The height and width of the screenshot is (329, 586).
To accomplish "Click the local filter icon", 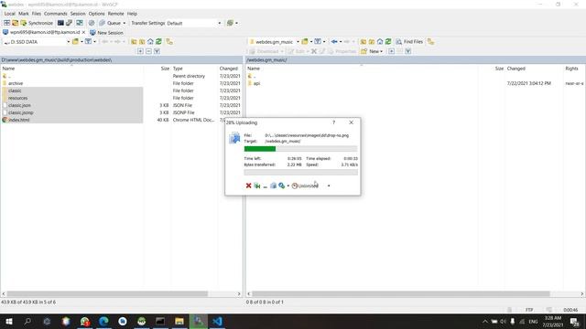I will (x=88, y=42).
